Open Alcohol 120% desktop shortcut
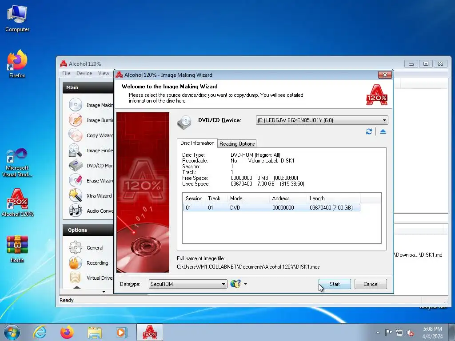 (x=17, y=202)
